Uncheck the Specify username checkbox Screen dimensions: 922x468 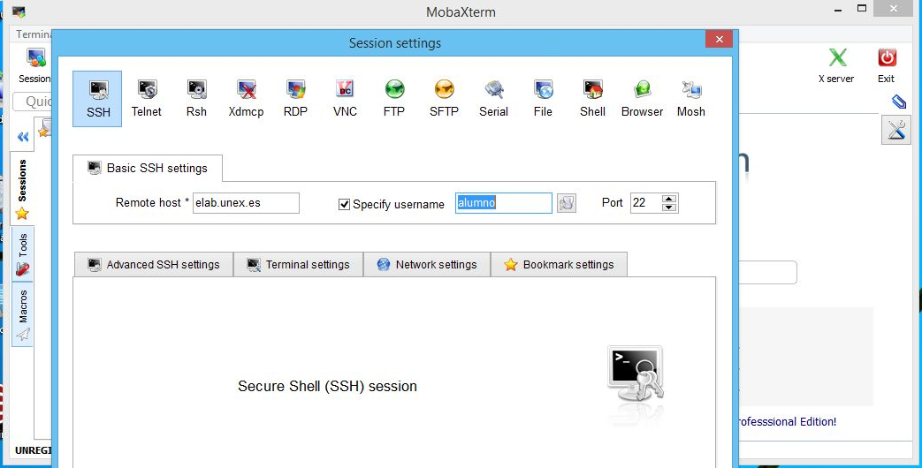coord(345,204)
